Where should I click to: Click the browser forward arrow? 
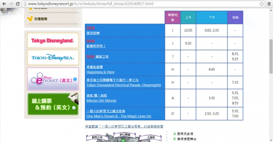point(11,4)
